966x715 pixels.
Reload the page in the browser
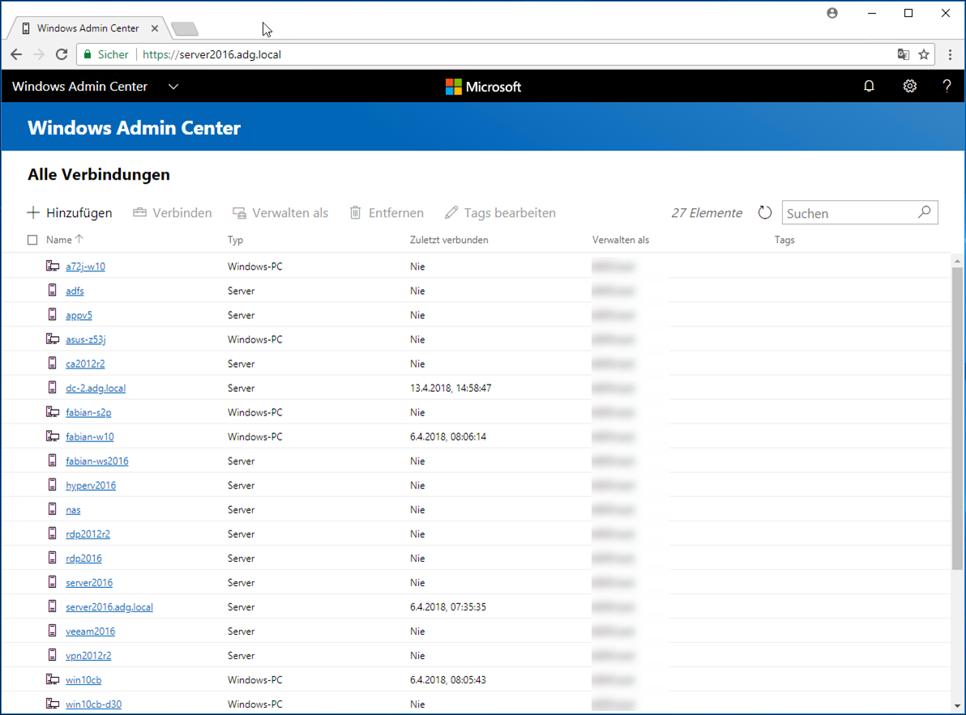[x=62, y=55]
